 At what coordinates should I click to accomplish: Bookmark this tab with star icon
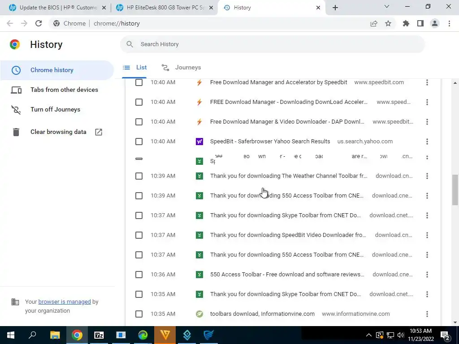pos(388,23)
